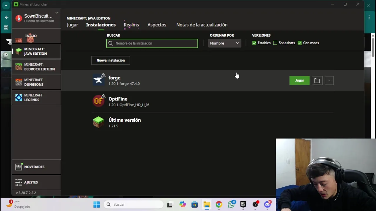The width and height of the screenshot is (376, 211).
Task: Expand the top-left chevron dropdown behind launcher
Action: click(6, 5)
